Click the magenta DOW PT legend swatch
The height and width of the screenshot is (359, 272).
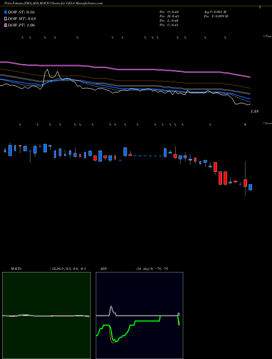(x=6, y=25)
